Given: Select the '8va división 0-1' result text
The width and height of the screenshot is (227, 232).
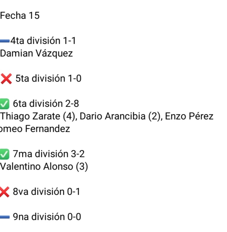Looking at the screenshot, I should [x=46, y=192].
